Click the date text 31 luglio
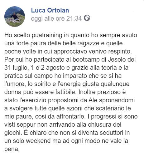144x157 pixels. (16, 68)
